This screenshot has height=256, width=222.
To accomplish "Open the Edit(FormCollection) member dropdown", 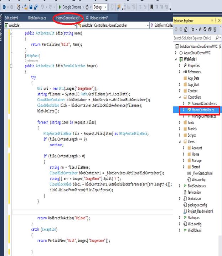I will (x=161, y=25).
